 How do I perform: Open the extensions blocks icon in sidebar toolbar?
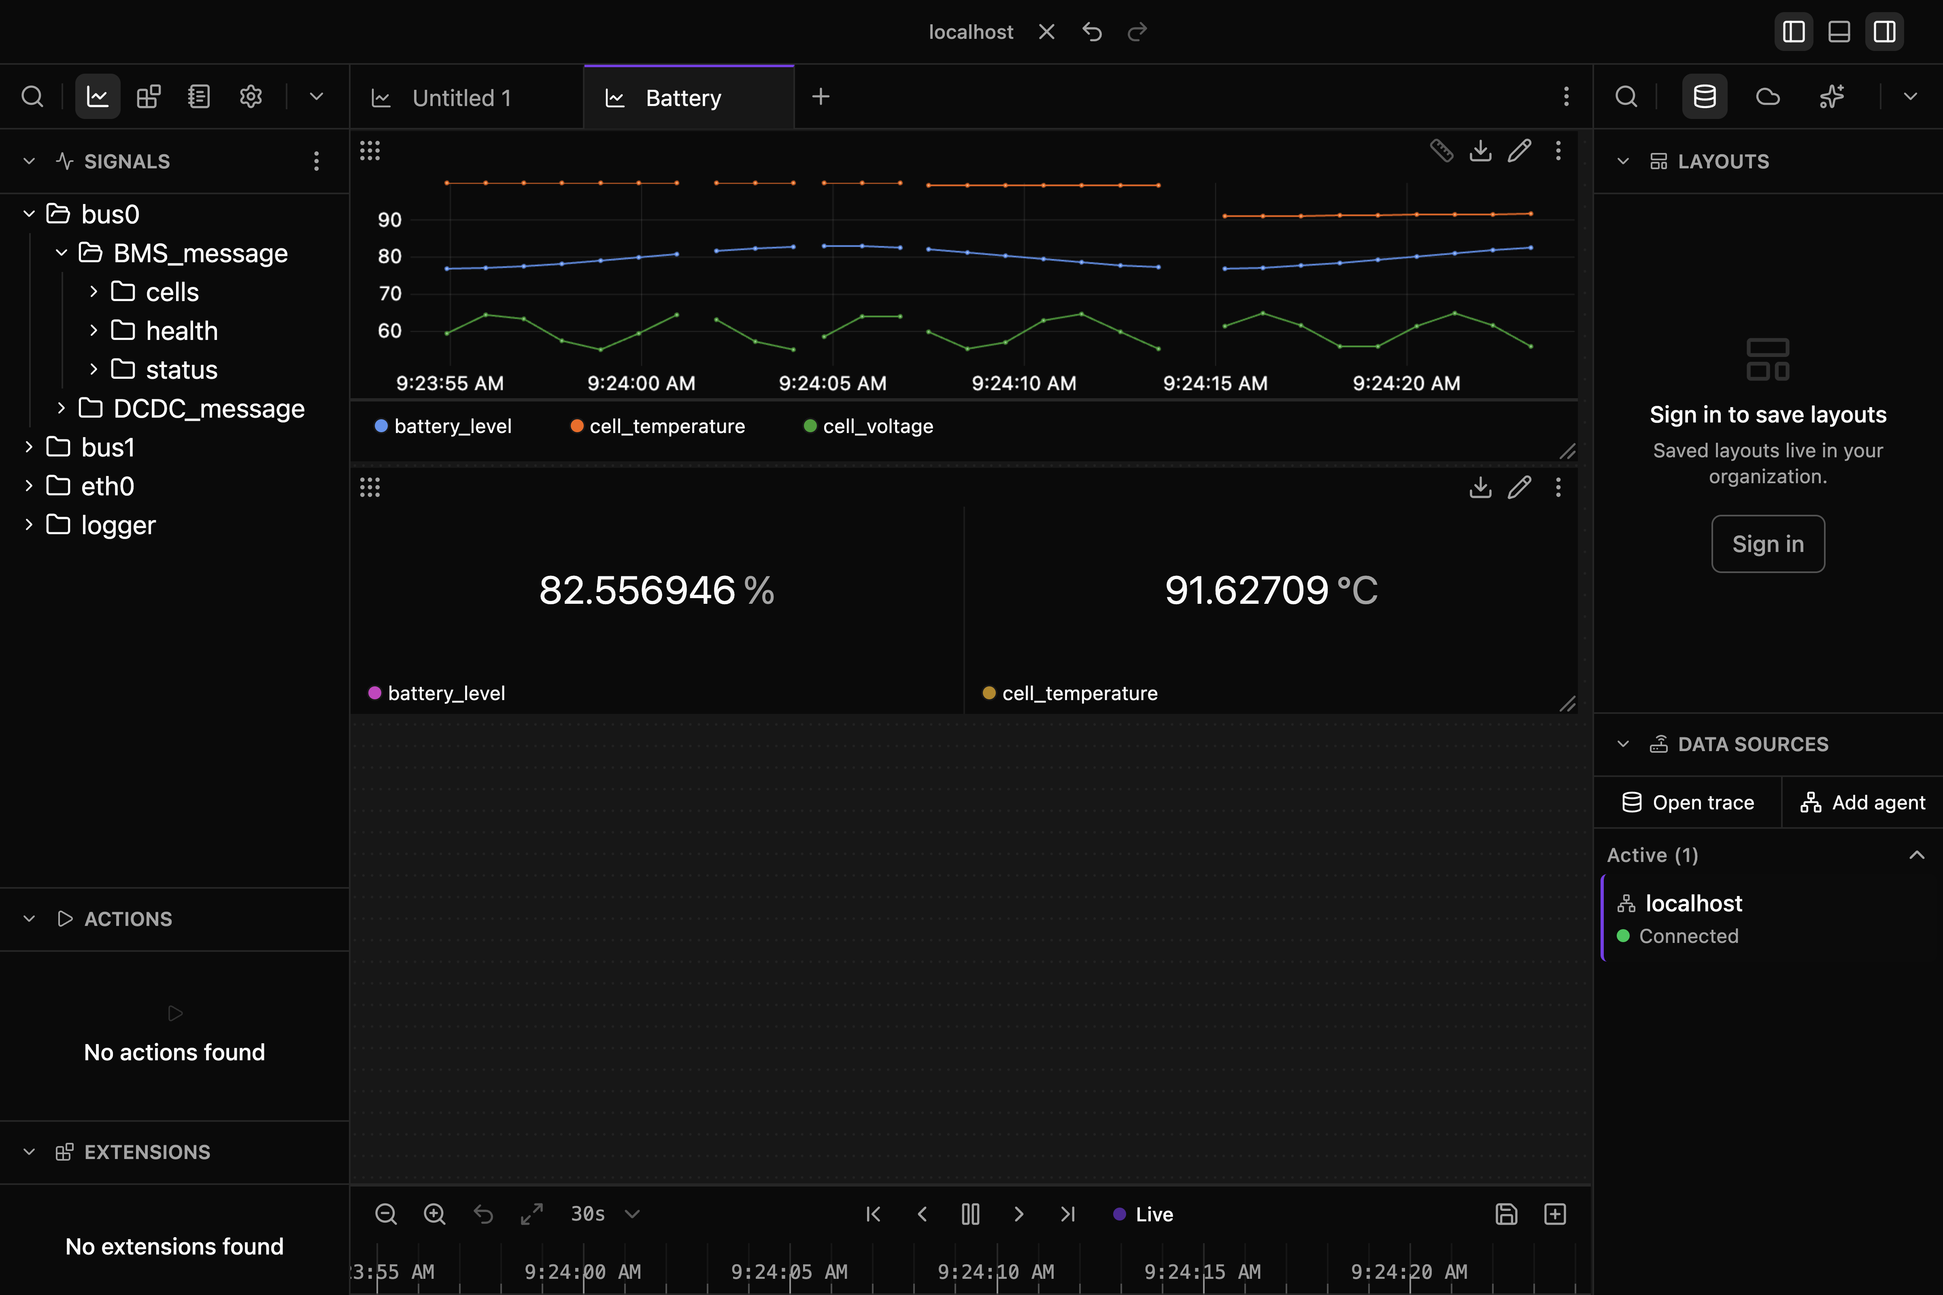pyautogui.click(x=149, y=97)
